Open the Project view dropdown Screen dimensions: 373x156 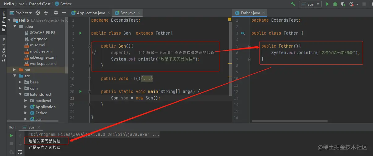(21, 13)
